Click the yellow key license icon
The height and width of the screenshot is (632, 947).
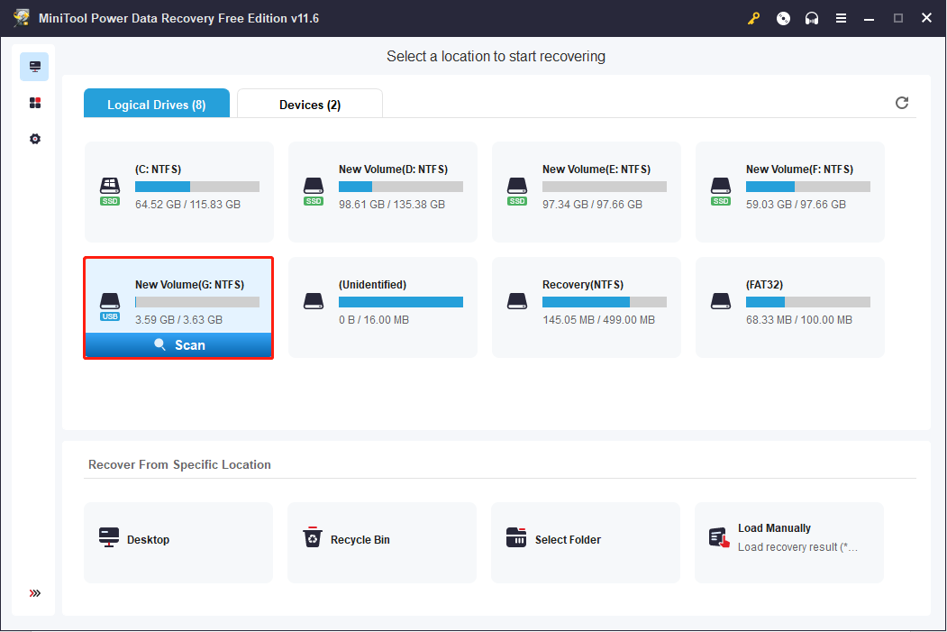(753, 17)
